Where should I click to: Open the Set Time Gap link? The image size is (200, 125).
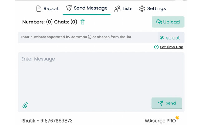click(x=172, y=47)
